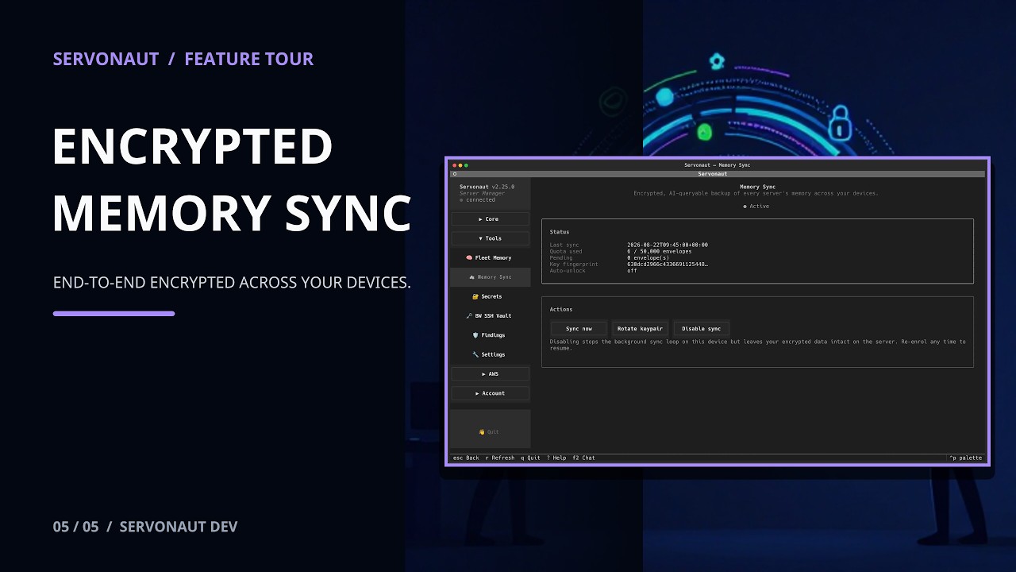Click the "Memory Sync" page heading
The width and height of the screenshot is (1016, 572).
pos(757,187)
